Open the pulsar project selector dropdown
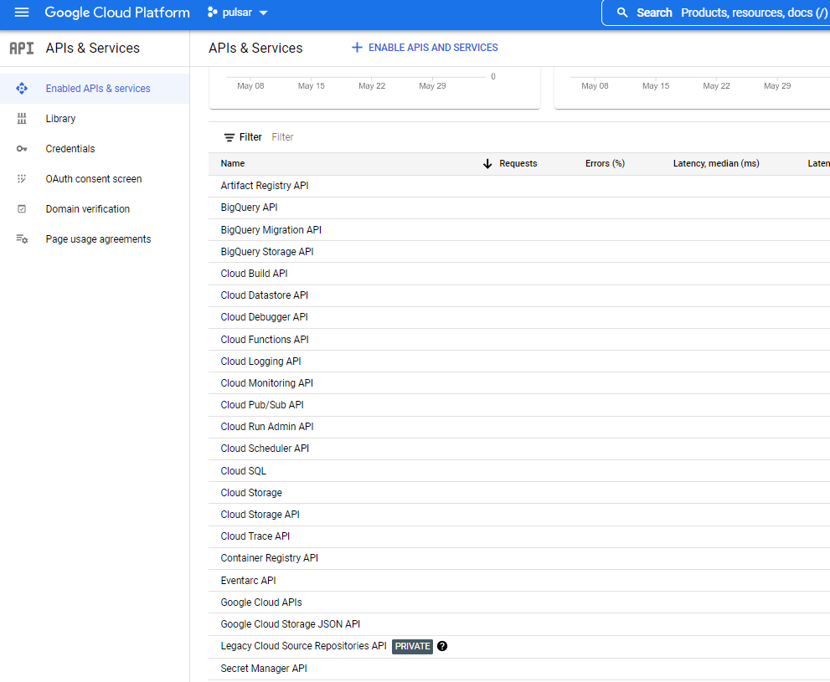This screenshot has width=830, height=682. (x=238, y=13)
